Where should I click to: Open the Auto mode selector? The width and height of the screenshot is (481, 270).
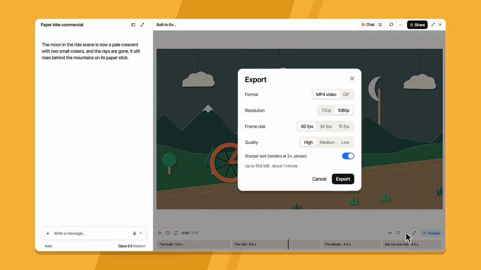pos(48,246)
